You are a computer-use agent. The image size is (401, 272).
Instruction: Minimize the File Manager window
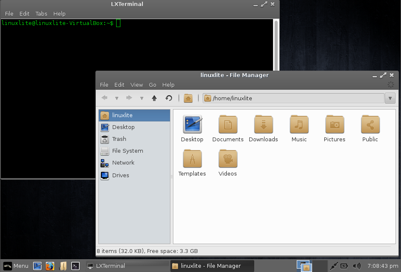pos(375,76)
